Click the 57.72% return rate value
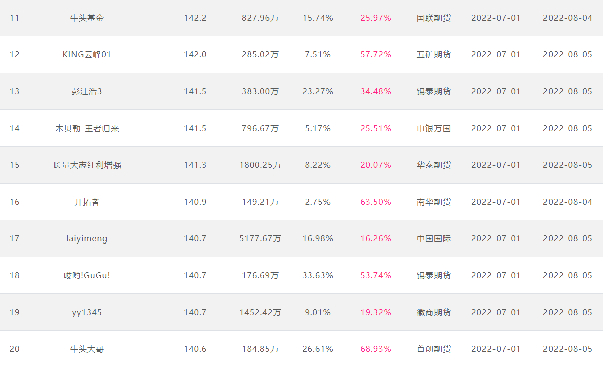This screenshot has width=603, height=365. tap(376, 54)
